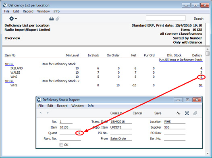
Task: Click the Quant field
Action: pyautogui.click(x=70, y=133)
